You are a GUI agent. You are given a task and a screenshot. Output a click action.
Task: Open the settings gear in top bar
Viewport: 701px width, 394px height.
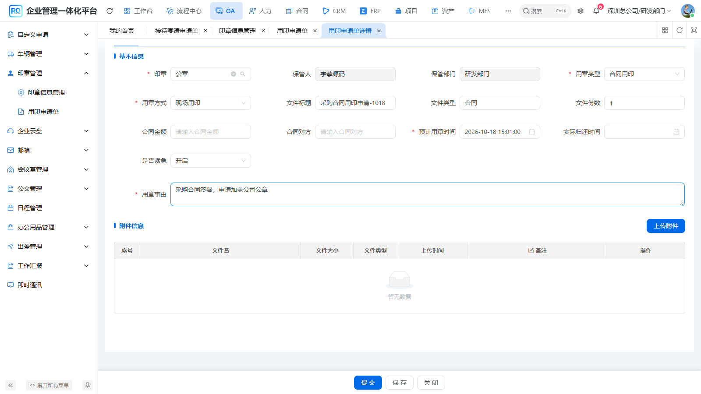[581, 11]
